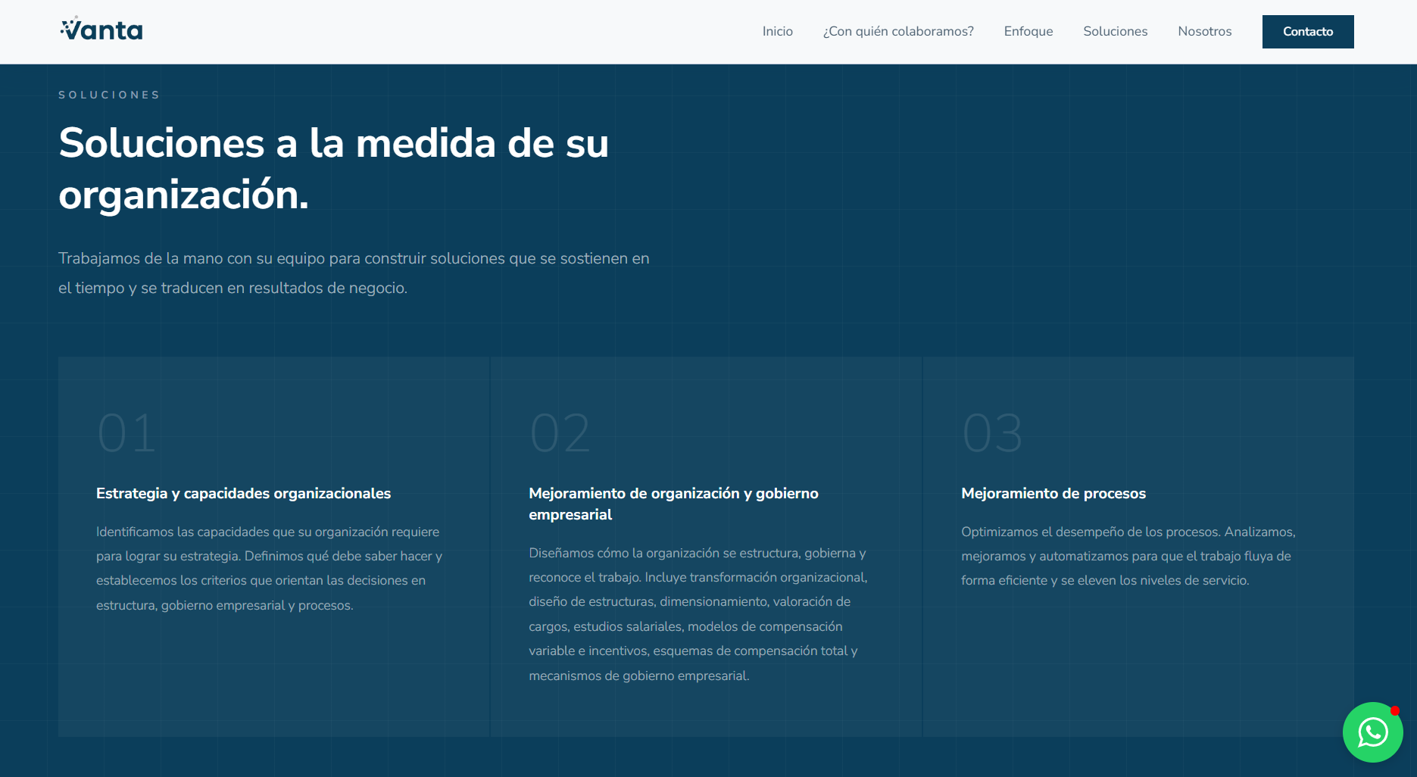Open the WhatsApp chat floating button

(1372, 732)
